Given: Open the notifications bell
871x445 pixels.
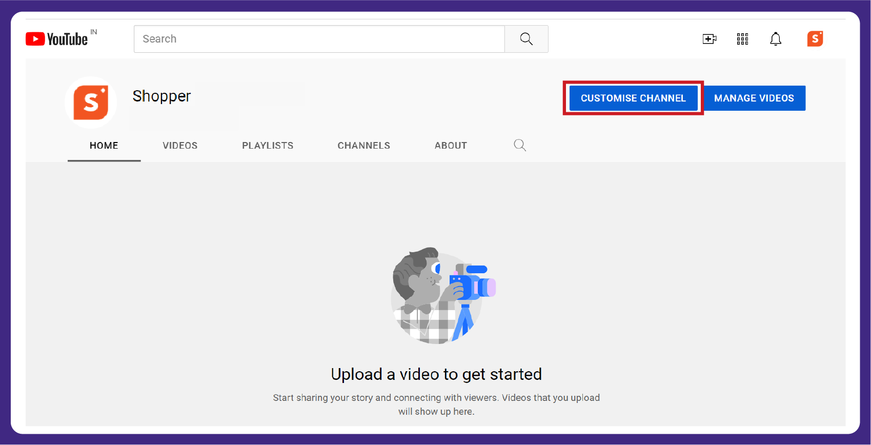Looking at the screenshot, I should (776, 39).
